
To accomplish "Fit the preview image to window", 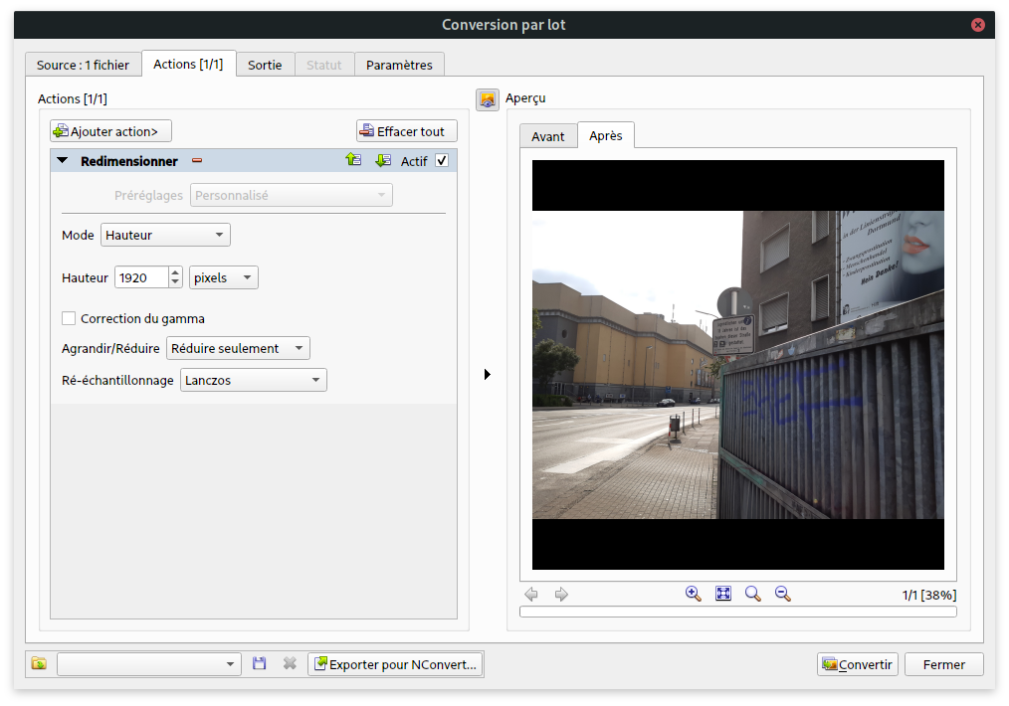I will (x=723, y=594).
